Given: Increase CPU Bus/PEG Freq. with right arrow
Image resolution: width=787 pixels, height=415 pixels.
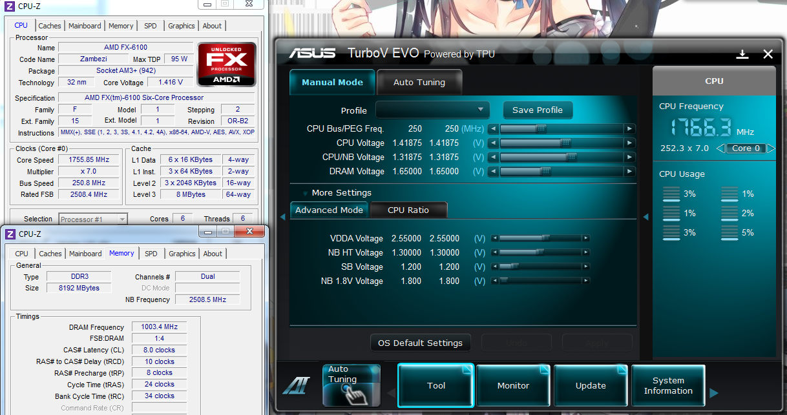Looking at the screenshot, I should tap(630, 129).
